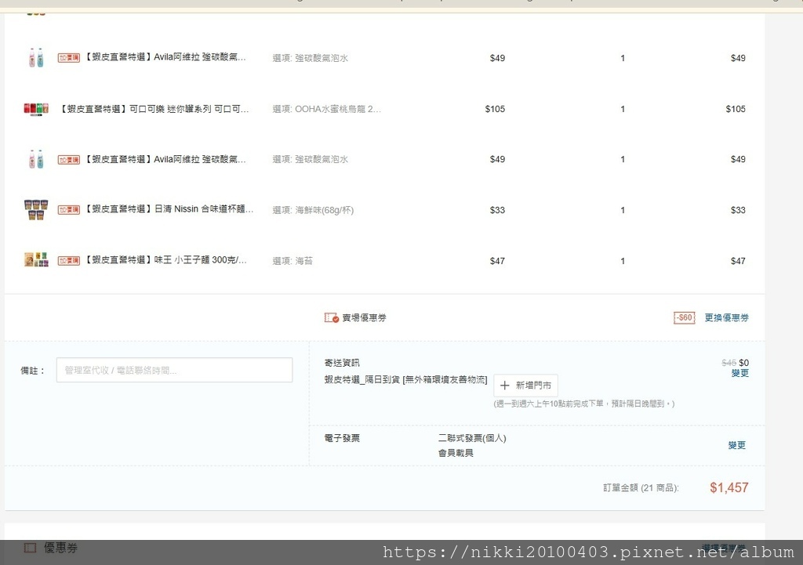Click the struck-through $45 shipping price

pos(729,363)
